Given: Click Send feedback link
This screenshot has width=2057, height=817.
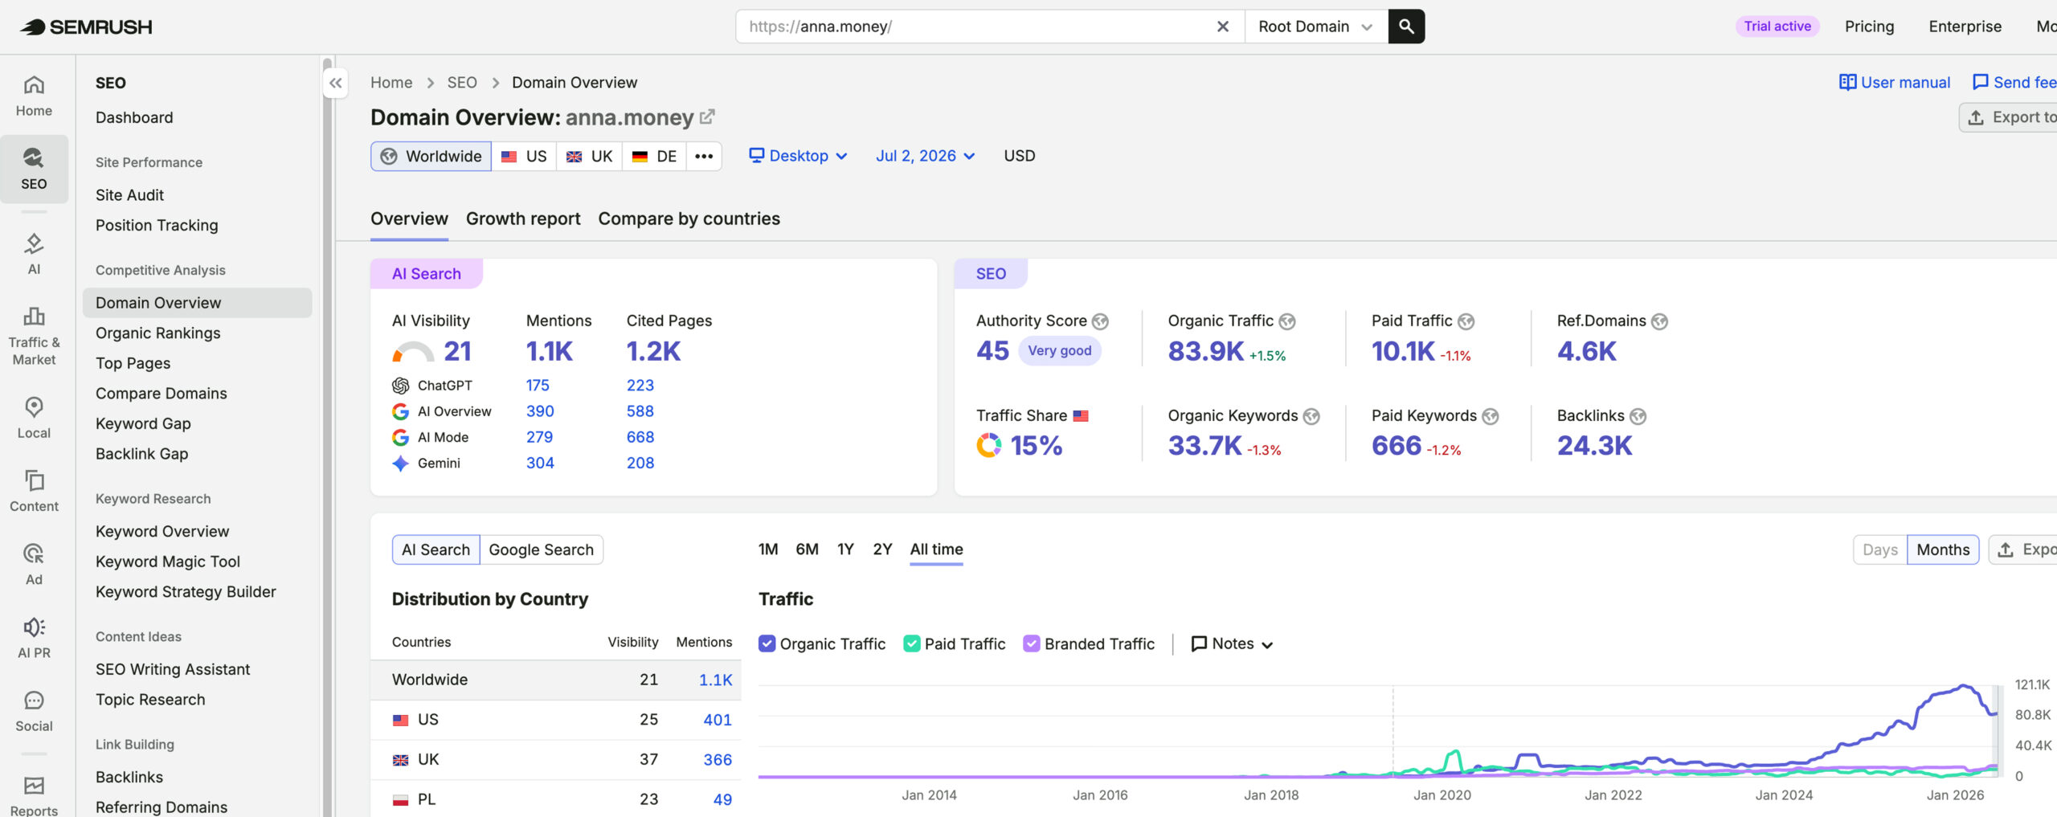Looking at the screenshot, I should (x=2014, y=82).
